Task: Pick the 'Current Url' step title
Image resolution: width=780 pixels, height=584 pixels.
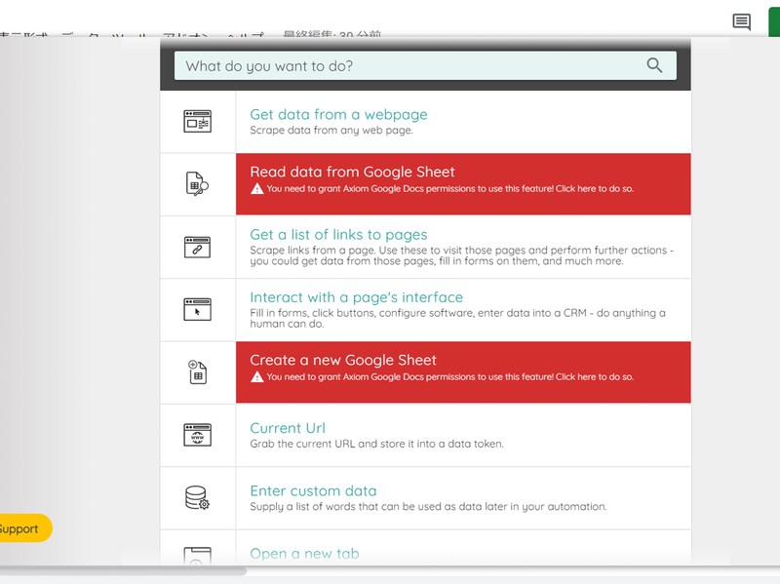Action: 288,428
